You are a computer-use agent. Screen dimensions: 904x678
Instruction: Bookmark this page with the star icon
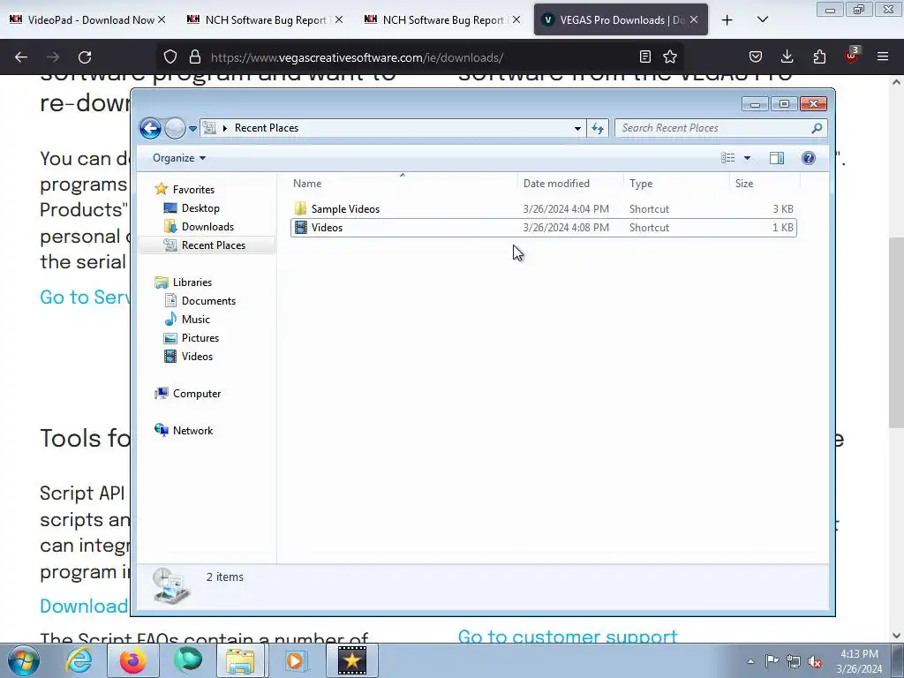[670, 56]
